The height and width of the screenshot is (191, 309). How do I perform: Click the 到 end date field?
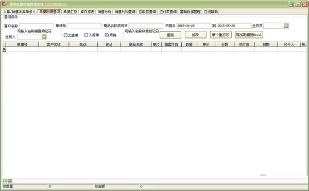[x=234, y=26]
